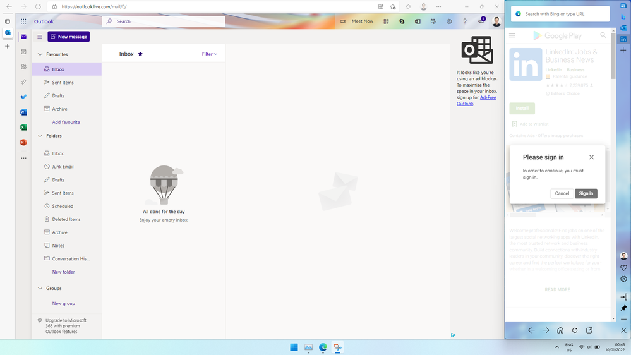
Task: Click the Google Play search icon
Action: [x=603, y=35]
